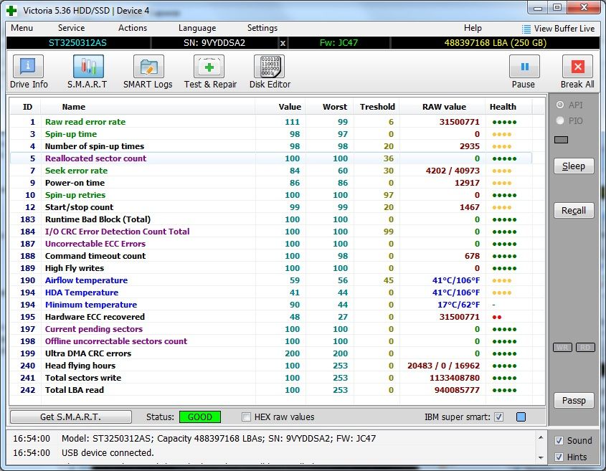Open the Actions menu
Screen dimensions: 606x471
(x=133, y=28)
